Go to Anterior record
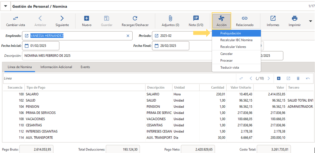Viewport: 315px width, 153px height. point(40,18)
